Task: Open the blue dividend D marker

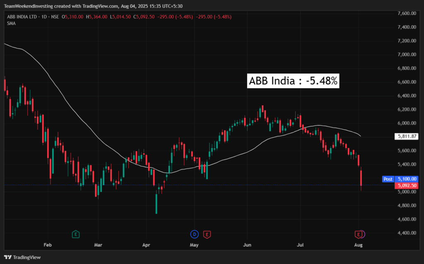Action: click(x=194, y=234)
